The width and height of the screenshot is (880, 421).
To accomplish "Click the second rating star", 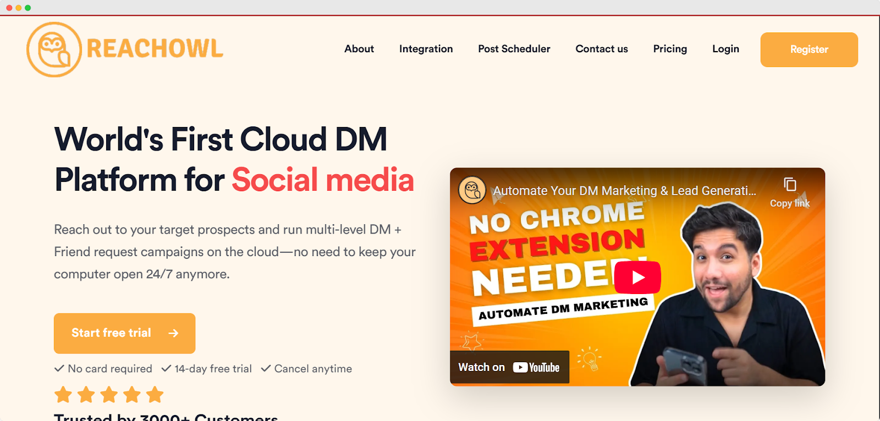I will (x=86, y=394).
